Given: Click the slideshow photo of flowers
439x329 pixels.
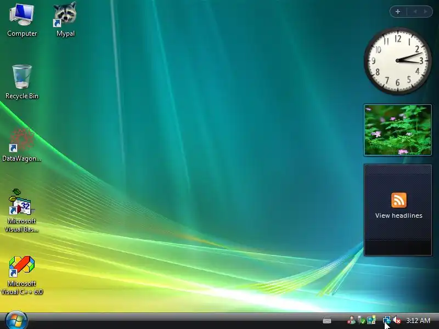Looking at the screenshot, I should coord(397,130).
